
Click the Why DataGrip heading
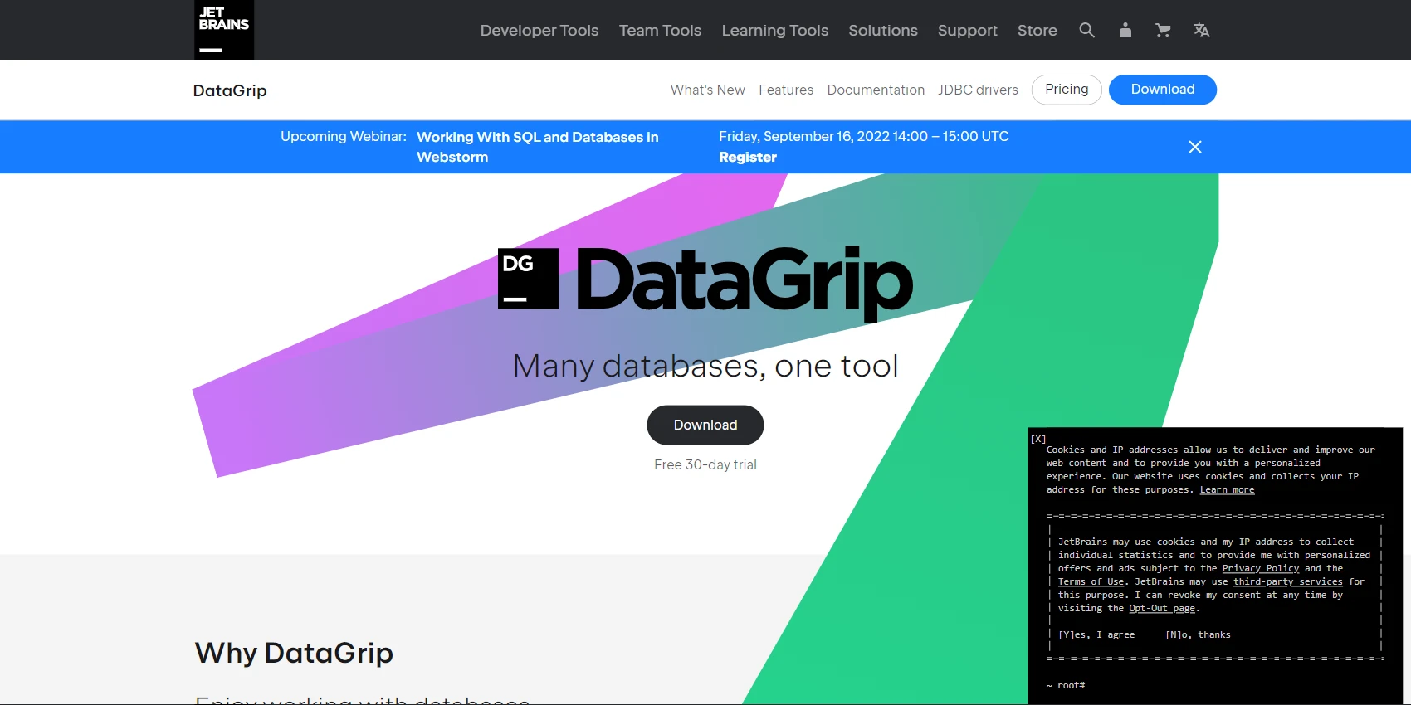(294, 653)
